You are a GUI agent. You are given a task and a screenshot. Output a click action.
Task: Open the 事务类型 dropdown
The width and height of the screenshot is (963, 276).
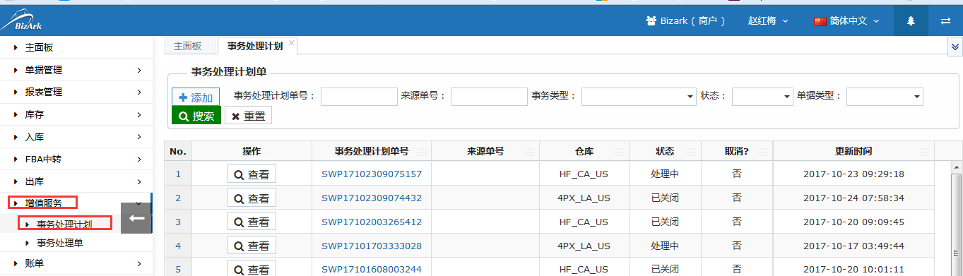point(639,97)
